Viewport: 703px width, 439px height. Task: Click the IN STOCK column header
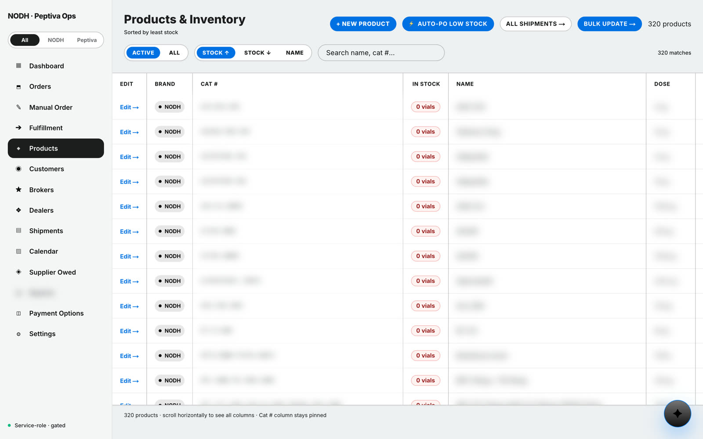click(x=426, y=84)
